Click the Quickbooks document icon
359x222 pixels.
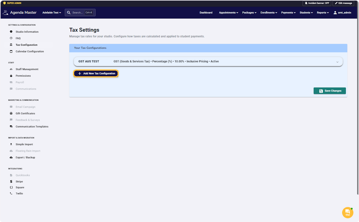[11, 175]
